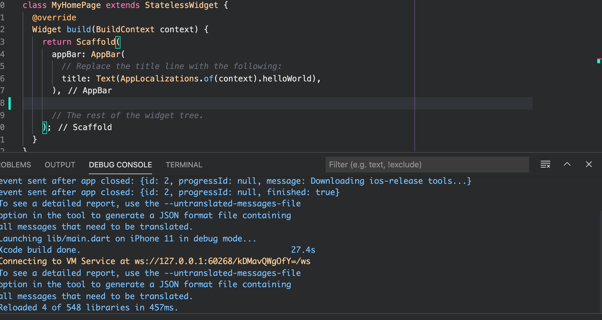Switch to the TERMINAL tab

click(x=184, y=165)
